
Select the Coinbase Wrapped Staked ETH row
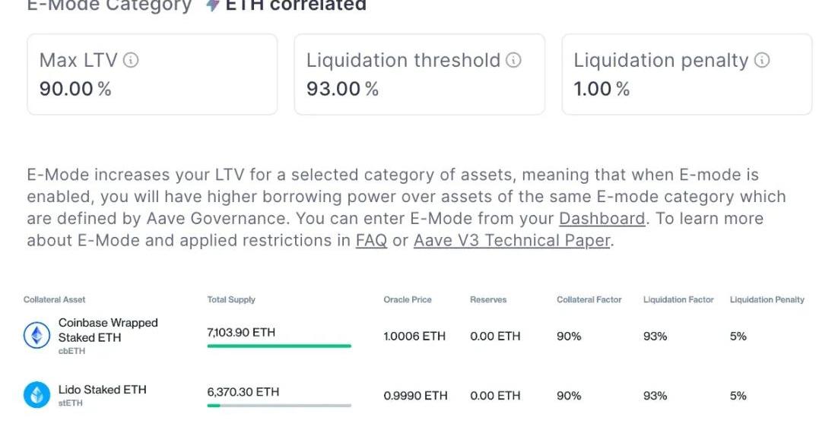coord(414,337)
